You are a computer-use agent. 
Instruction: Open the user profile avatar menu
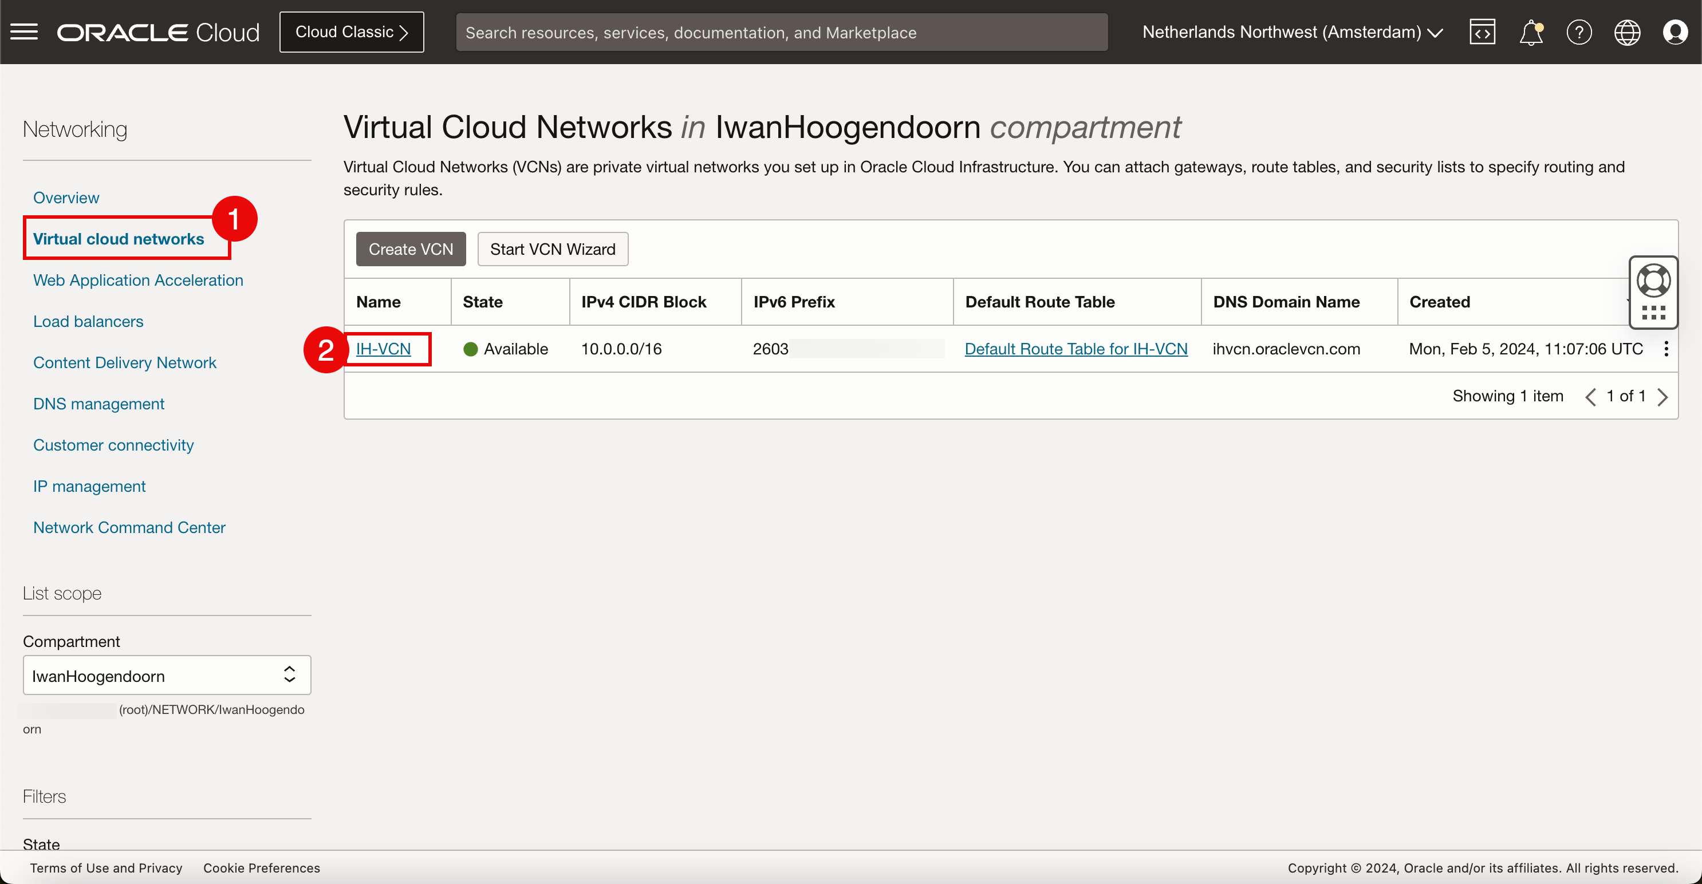click(1675, 31)
